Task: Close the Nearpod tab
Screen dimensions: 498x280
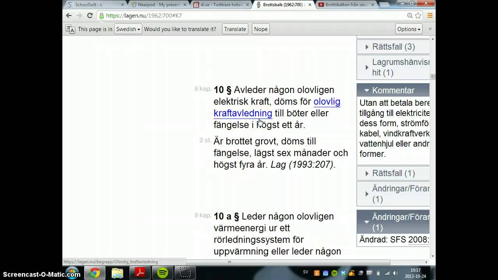Action: pos(185,5)
